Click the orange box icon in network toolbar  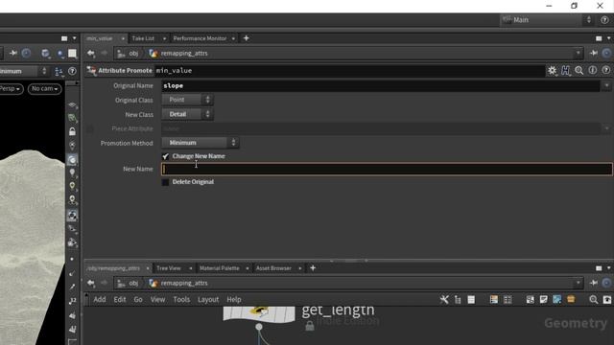(571, 300)
